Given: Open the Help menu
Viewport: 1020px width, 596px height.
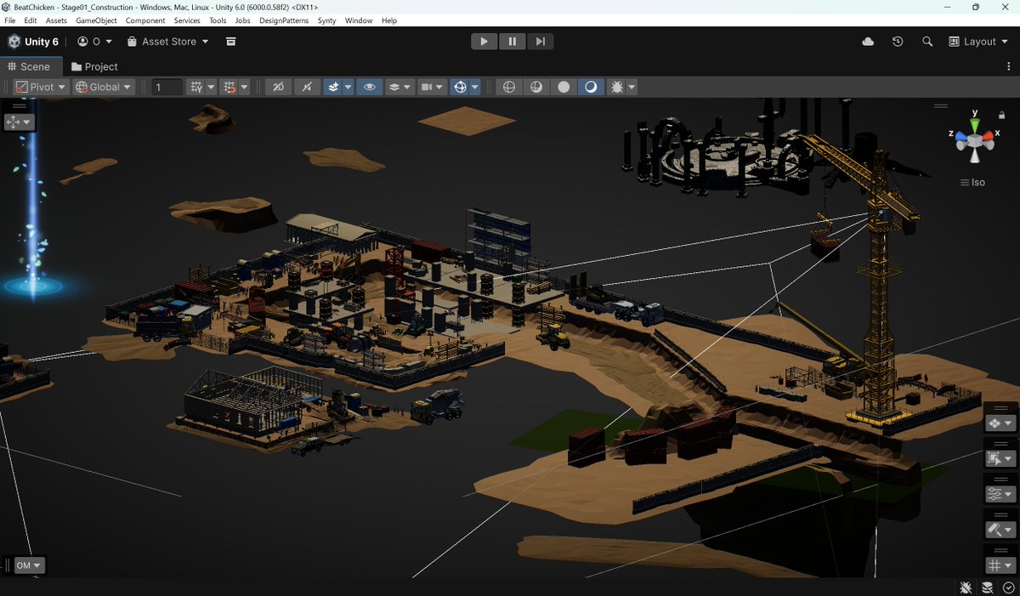Looking at the screenshot, I should point(389,20).
